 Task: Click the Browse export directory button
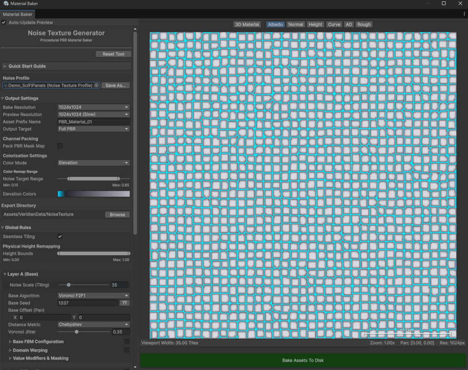click(117, 214)
